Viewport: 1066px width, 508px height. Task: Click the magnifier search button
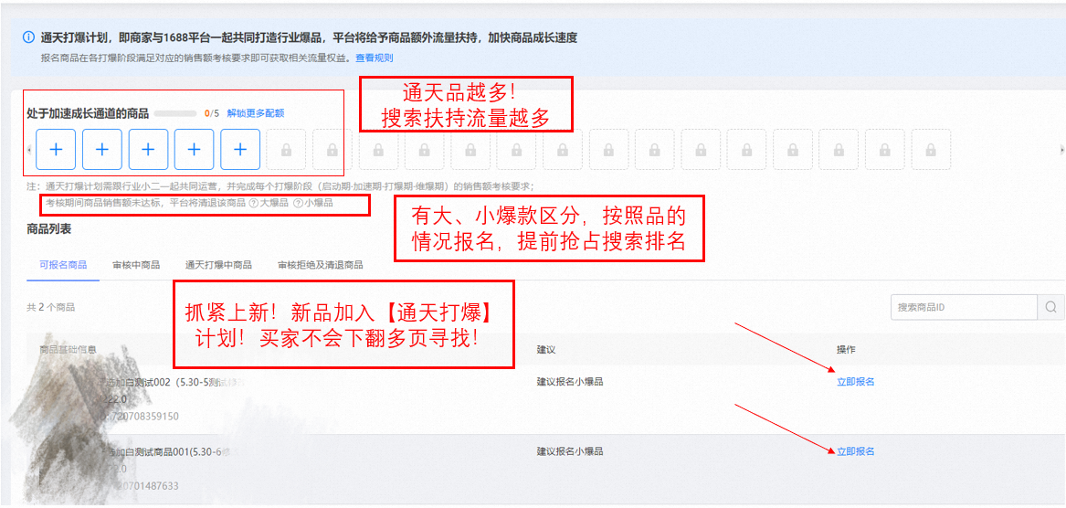pyautogui.click(x=1050, y=307)
